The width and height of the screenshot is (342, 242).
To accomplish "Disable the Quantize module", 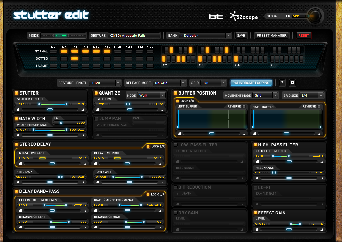I will [96, 93].
